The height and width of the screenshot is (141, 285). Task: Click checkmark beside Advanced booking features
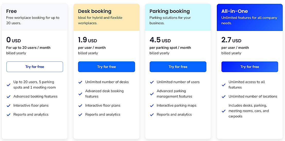click(x=9, y=97)
